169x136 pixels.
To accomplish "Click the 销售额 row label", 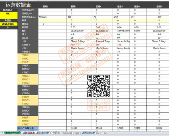I will coord(28,27).
